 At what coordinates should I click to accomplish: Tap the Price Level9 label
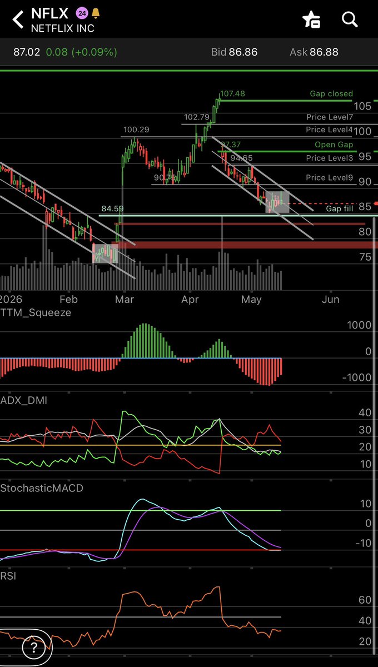point(330,178)
